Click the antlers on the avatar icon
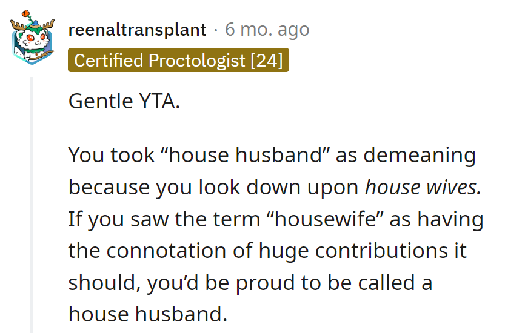 [32, 24]
